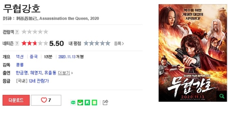Image resolution: width=228 pixels, height=130 pixels.
Task: Toggle the heart like button
Action: (46, 100)
